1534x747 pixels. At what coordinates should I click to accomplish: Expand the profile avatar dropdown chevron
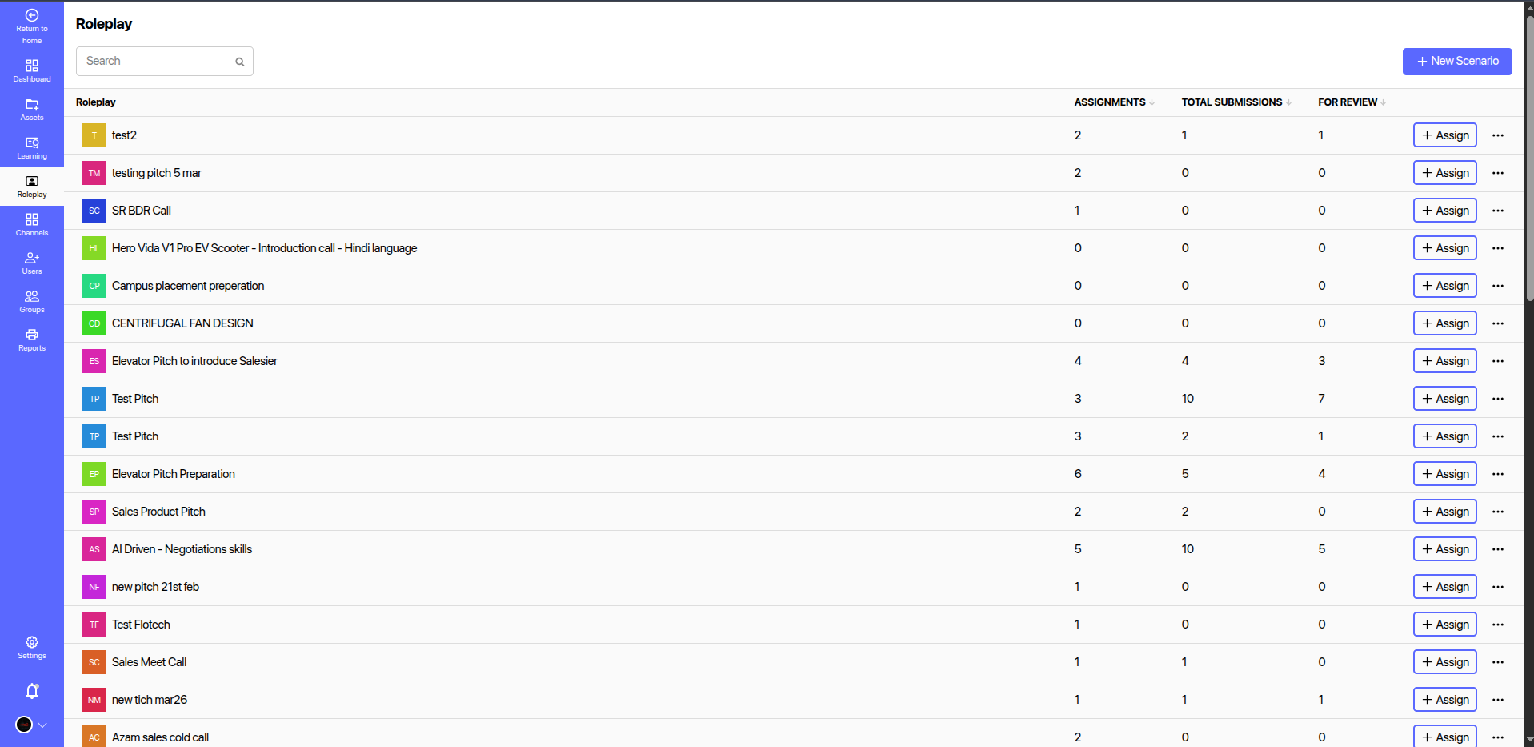[42, 725]
